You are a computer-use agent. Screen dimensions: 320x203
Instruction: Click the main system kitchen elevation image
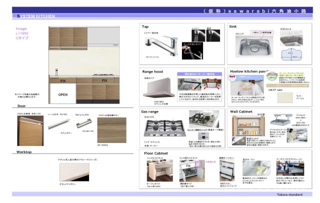tap(84, 63)
